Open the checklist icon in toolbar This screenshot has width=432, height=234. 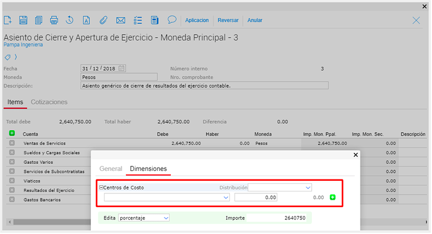tap(138, 20)
